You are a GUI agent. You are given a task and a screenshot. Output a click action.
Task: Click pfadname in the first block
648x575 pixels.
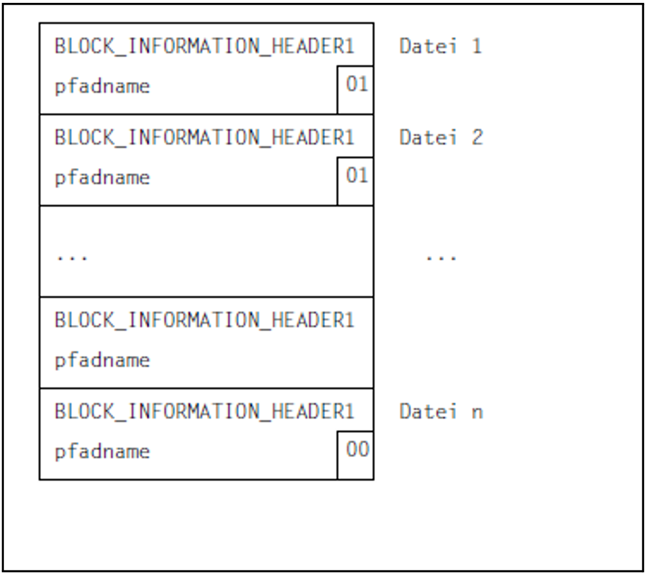coord(102,87)
